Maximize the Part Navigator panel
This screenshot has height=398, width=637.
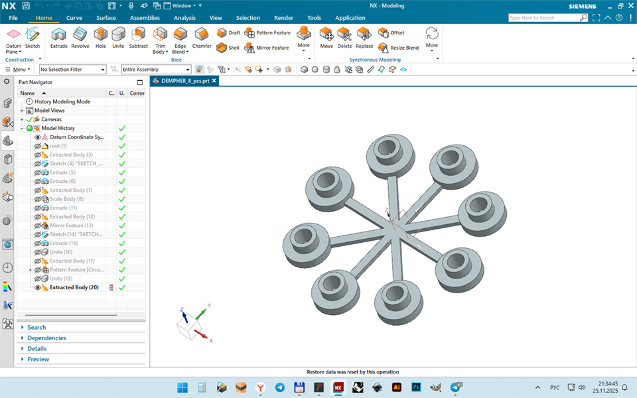[140, 82]
